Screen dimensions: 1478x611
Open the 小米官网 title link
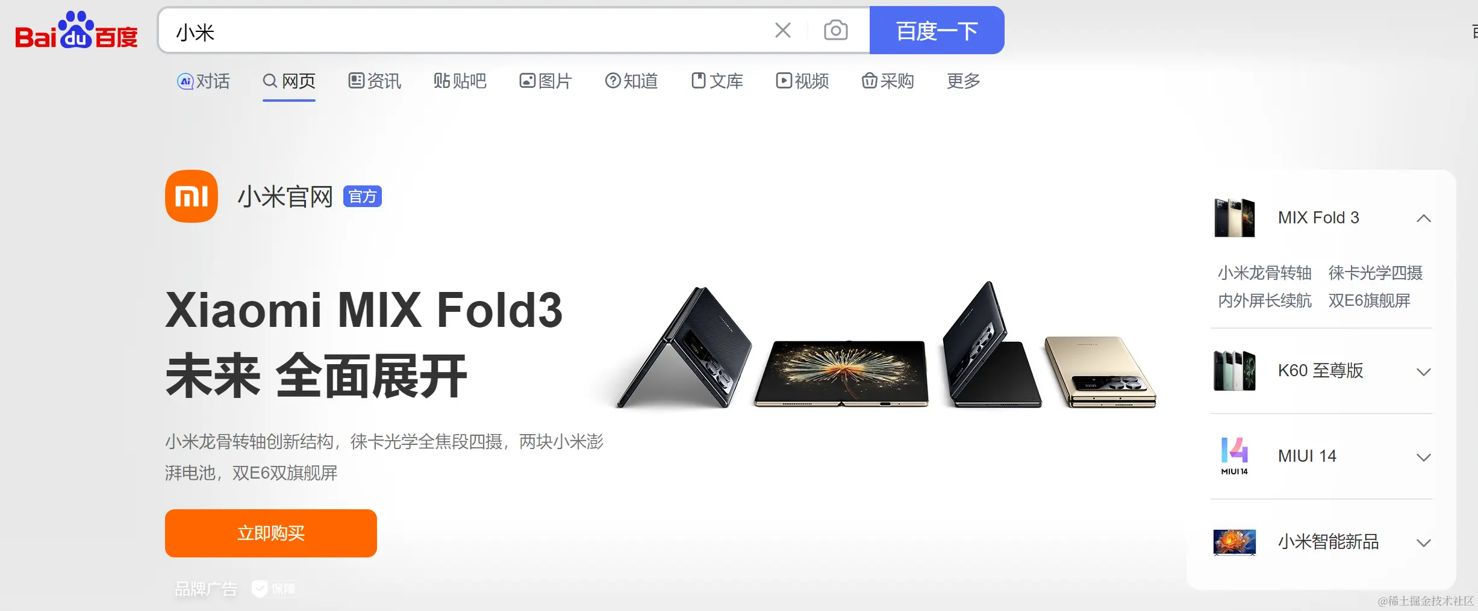coord(285,197)
